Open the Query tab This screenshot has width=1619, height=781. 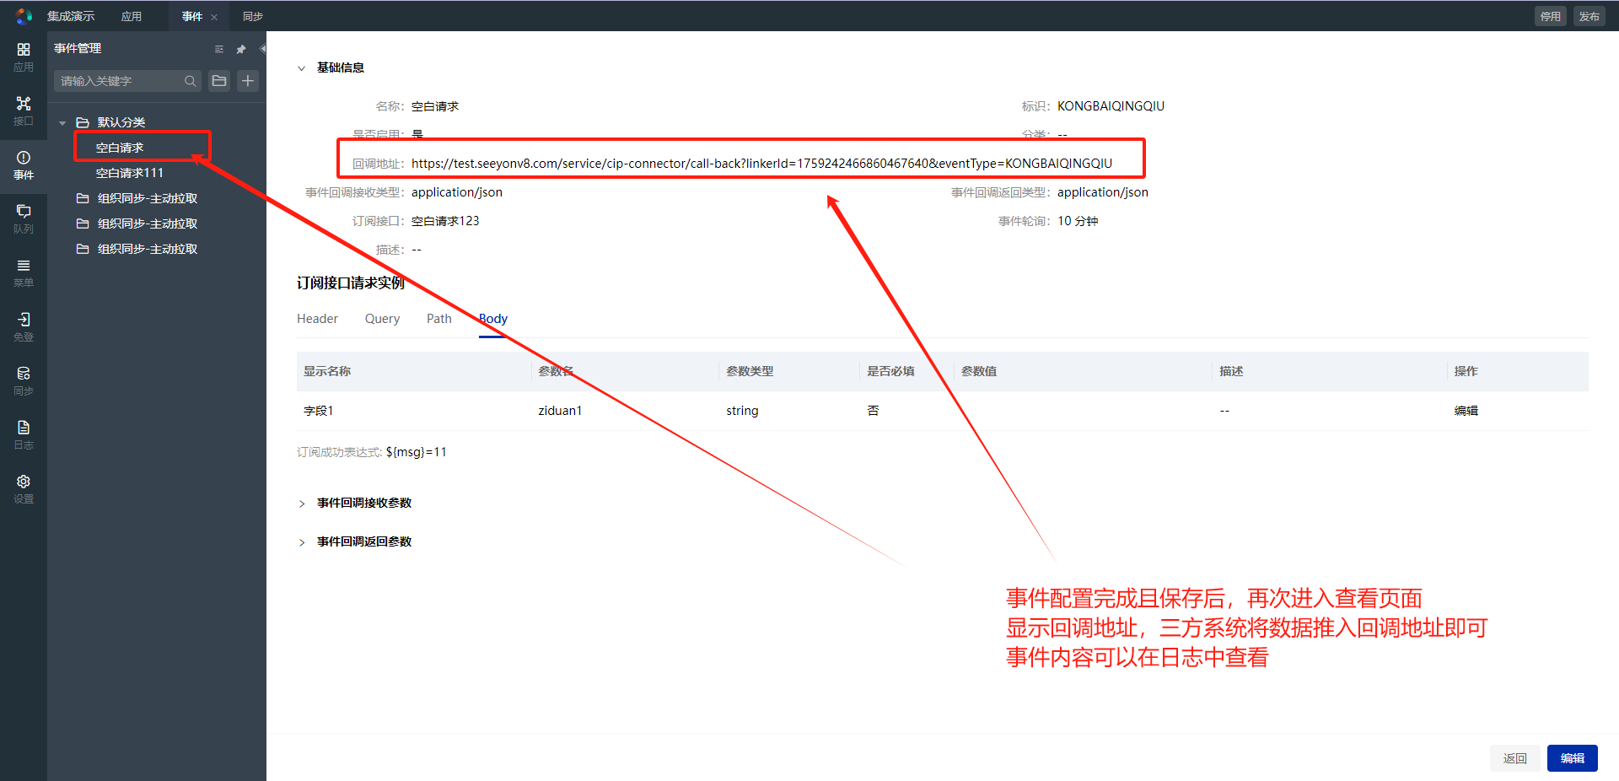point(382,319)
